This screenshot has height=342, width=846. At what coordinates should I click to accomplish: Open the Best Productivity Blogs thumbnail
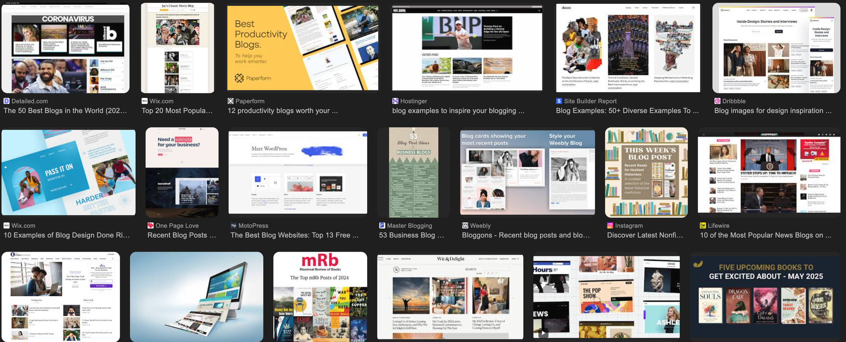(x=303, y=48)
